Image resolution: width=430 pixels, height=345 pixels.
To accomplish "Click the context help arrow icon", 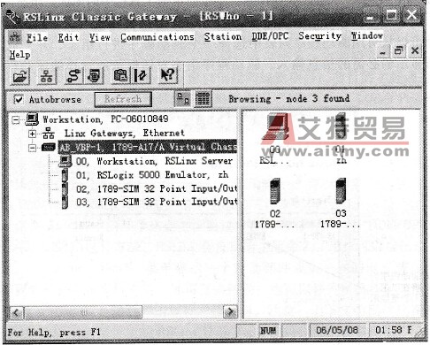I will coord(168,75).
